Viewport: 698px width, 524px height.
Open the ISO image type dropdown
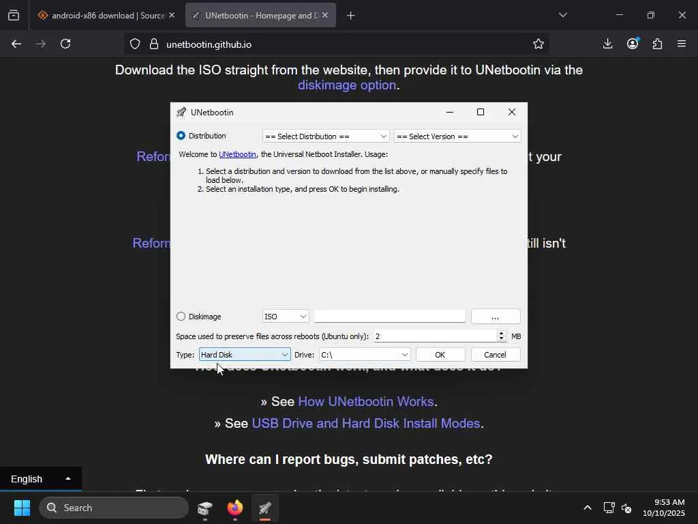pyautogui.click(x=286, y=317)
